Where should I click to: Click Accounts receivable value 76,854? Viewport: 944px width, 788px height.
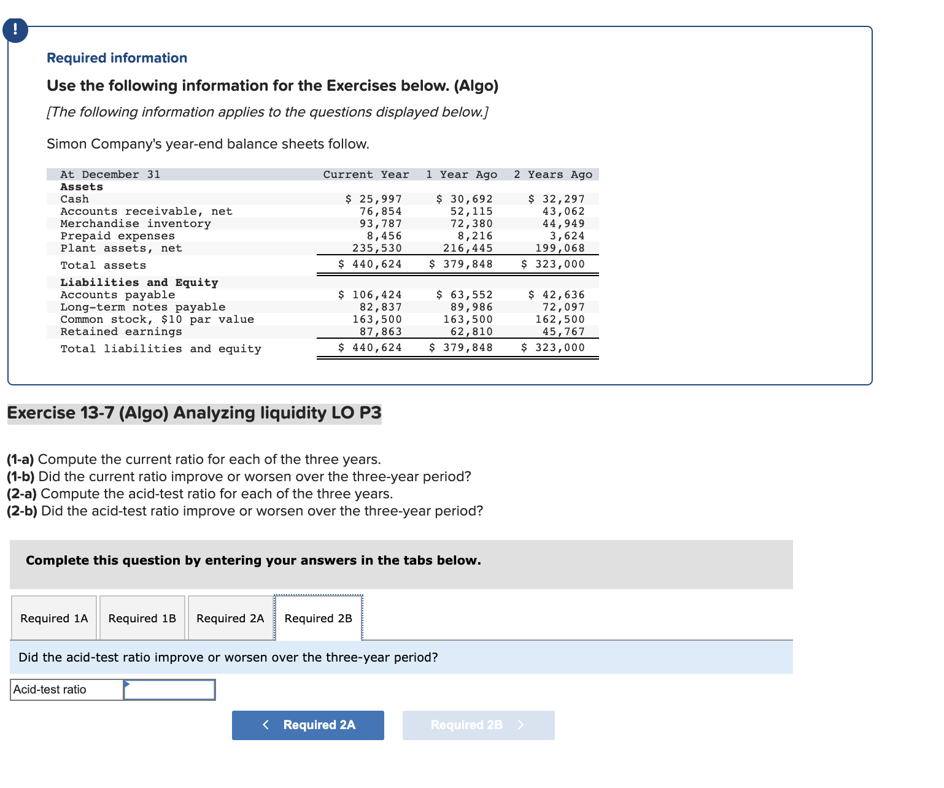click(x=381, y=211)
